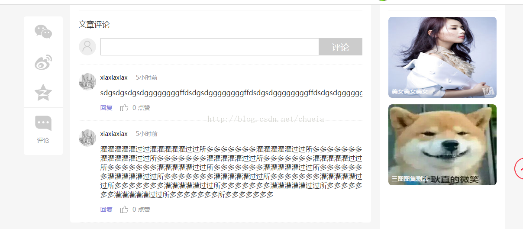
Task: Click the 0 点赞 count on first comment
Action: 141,108
